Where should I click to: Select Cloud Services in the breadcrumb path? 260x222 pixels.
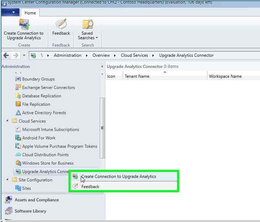click(x=134, y=55)
